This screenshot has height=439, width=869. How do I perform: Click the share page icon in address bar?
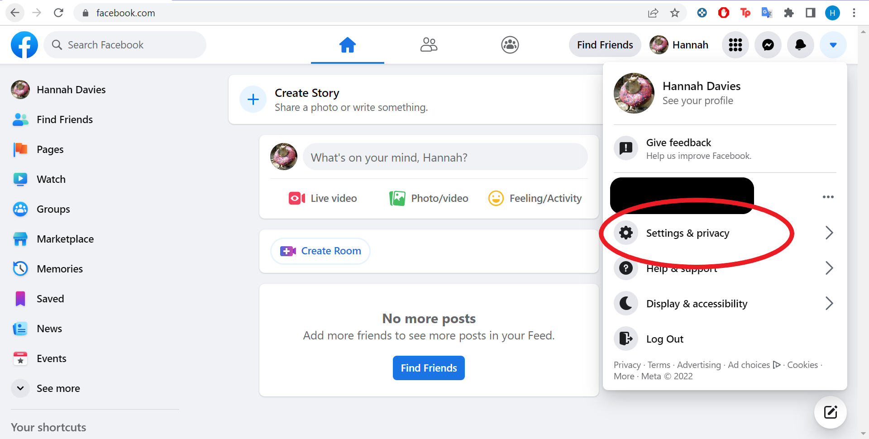(x=653, y=13)
